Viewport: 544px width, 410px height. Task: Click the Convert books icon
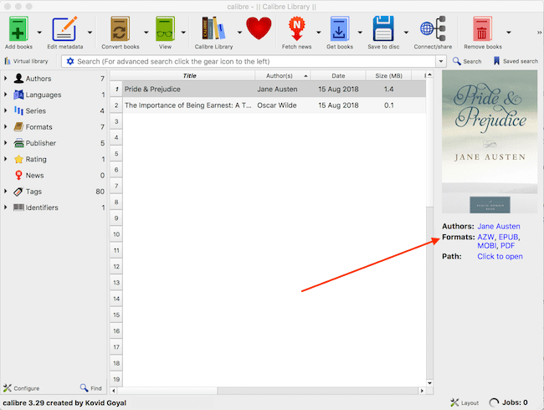120,28
